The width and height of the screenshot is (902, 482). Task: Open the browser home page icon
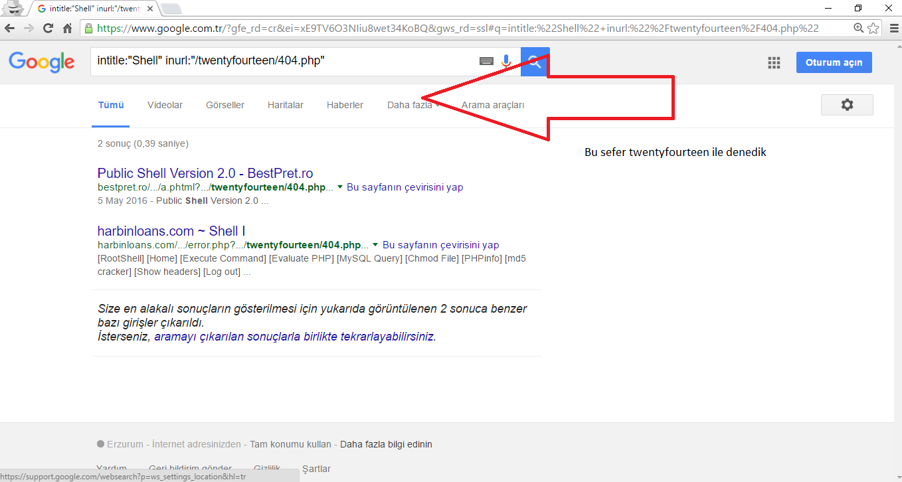click(x=67, y=29)
